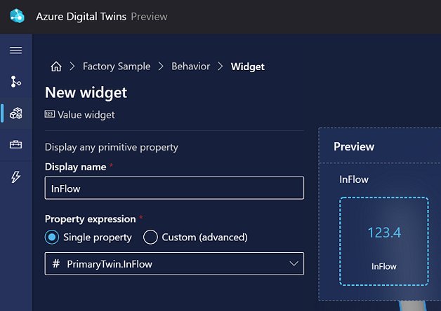Open the toolbox sidebar icon
Image resolution: width=441 pixels, height=311 pixels.
pos(15,145)
